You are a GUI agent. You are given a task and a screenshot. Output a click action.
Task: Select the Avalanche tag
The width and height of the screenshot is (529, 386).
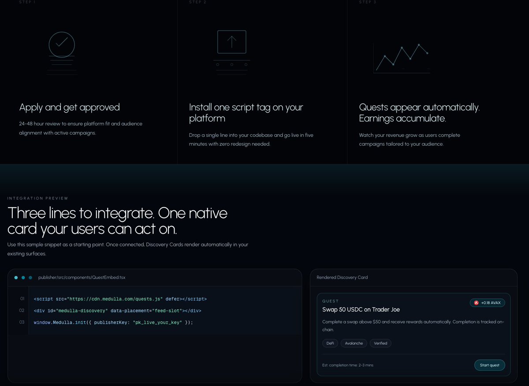354,343
